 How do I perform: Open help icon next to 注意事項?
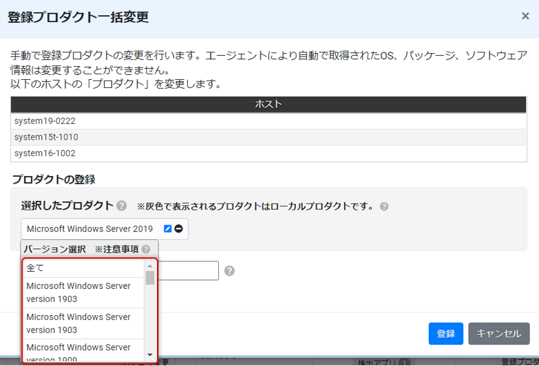(x=146, y=249)
